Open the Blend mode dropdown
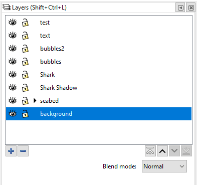The image size is (197, 185). (164, 166)
